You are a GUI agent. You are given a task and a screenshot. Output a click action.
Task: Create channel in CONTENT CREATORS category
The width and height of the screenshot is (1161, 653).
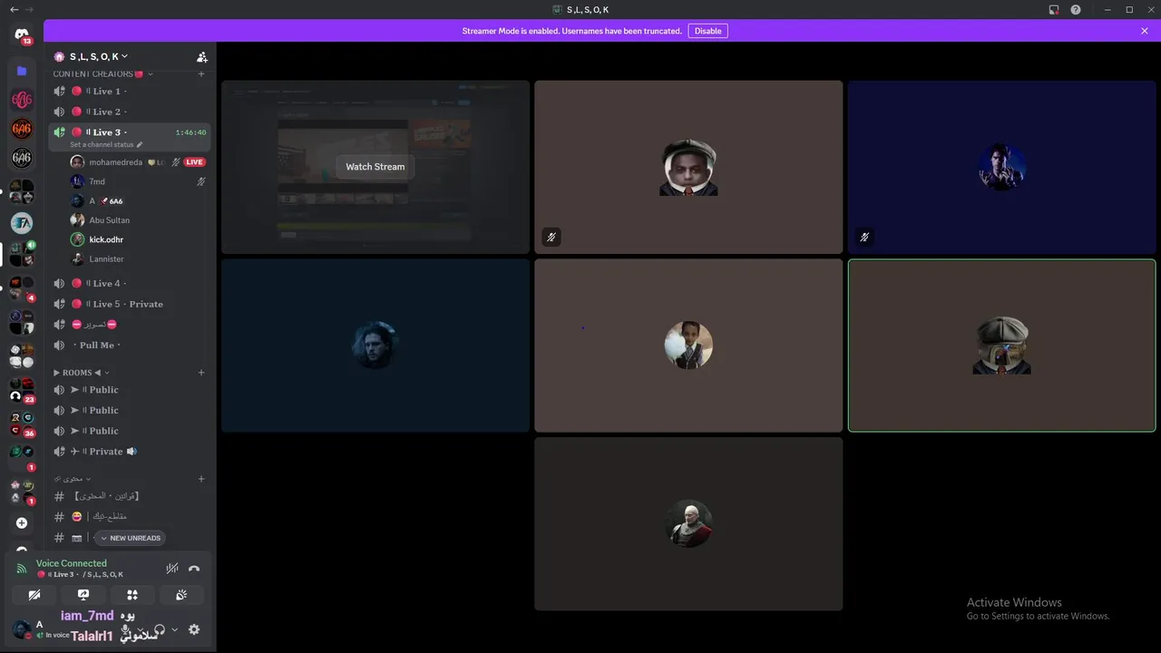point(201,73)
